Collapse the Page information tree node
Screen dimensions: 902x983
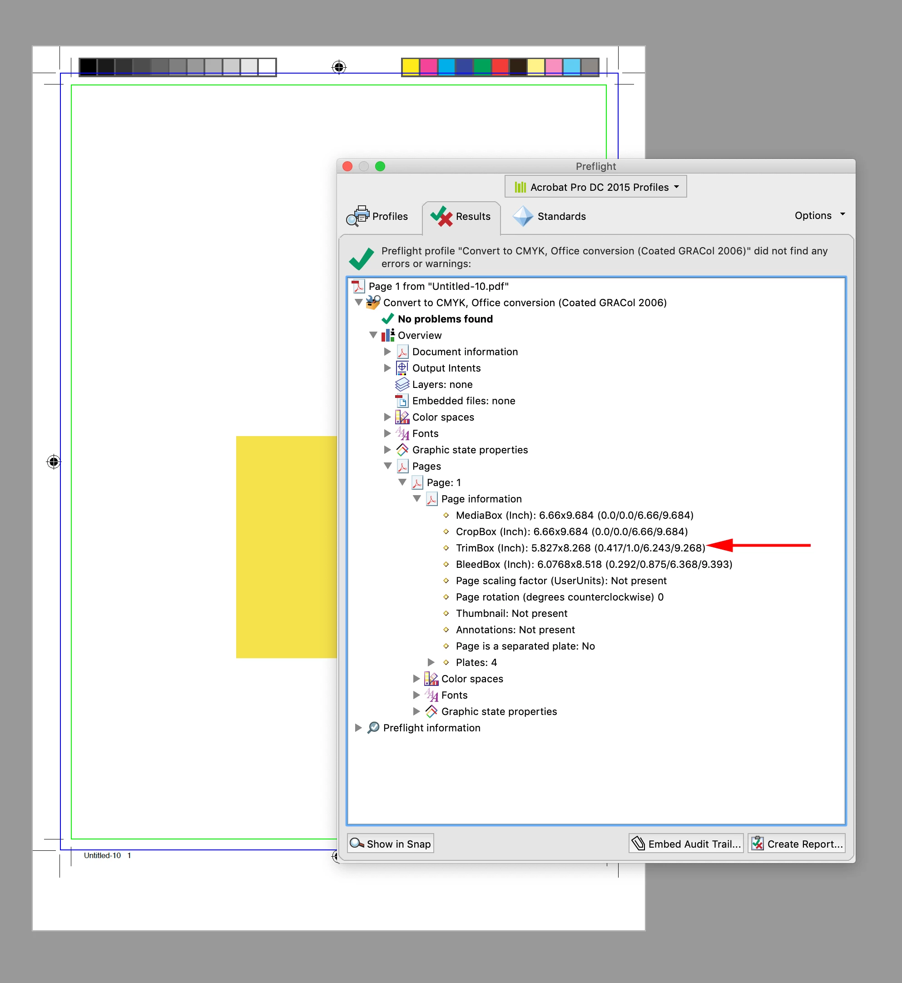pyautogui.click(x=417, y=498)
